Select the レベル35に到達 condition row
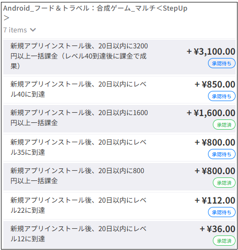The height and width of the screenshot is (250, 238). (119, 147)
